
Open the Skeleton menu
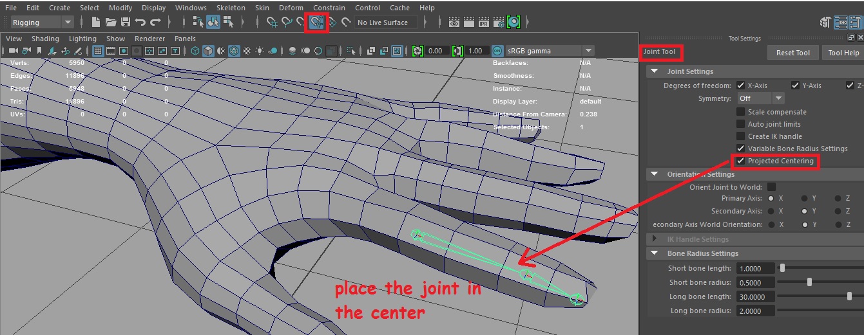tap(231, 8)
